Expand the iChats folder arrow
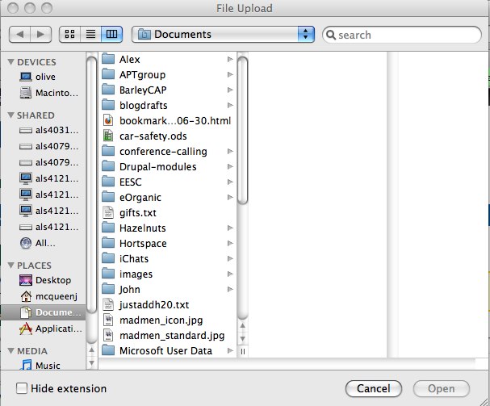 230,258
